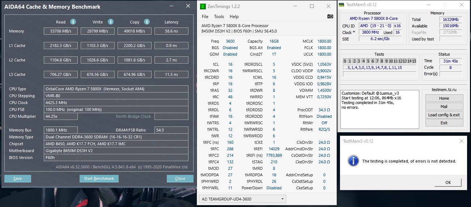Click the Read column info icon
The image size is (471, 207).
click(73, 22)
